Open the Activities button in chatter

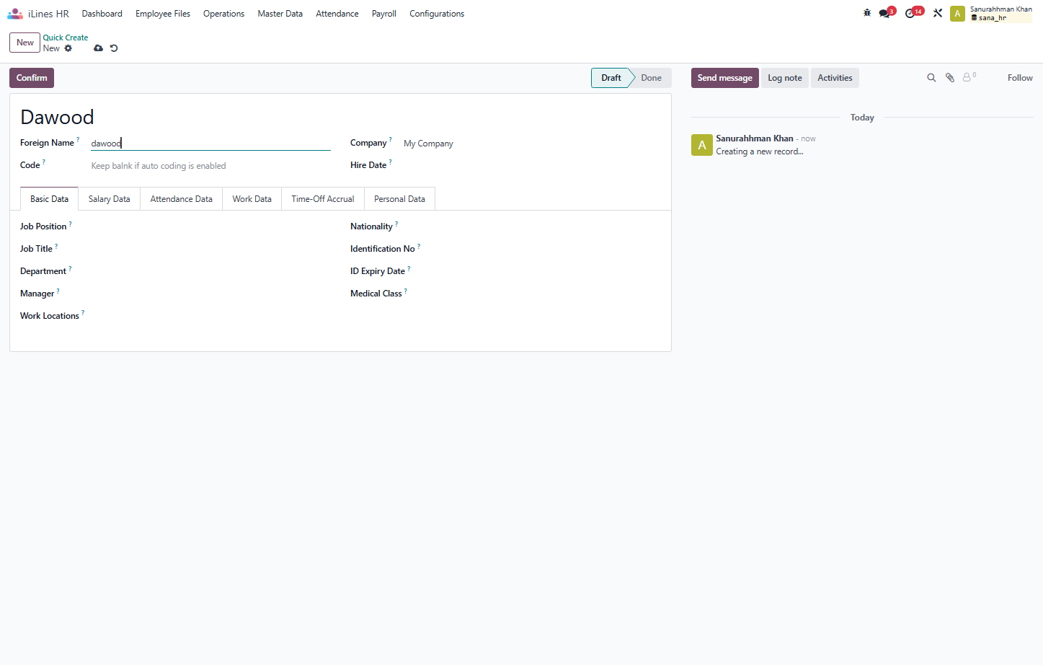pos(835,78)
